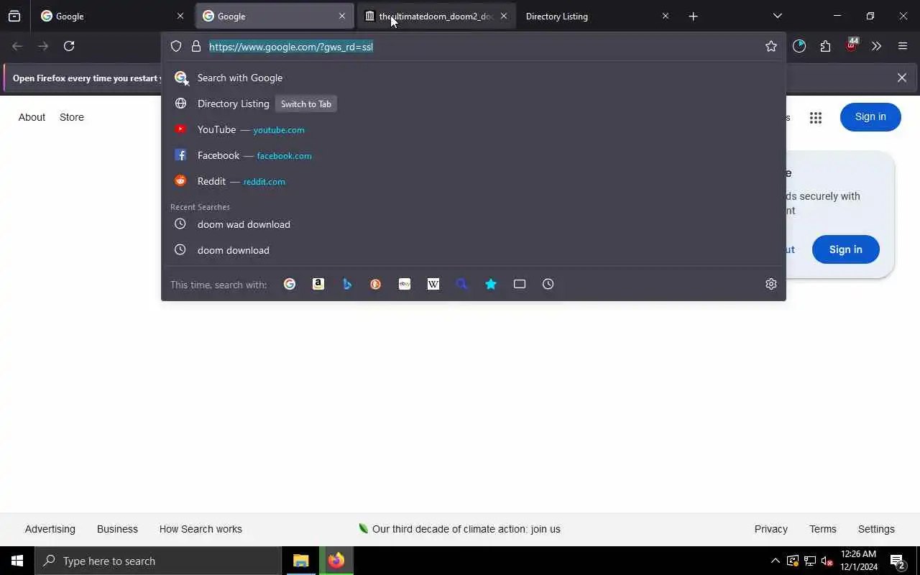Search open tabs using the tabs icon
Viewport: 920px width, 575px height.
pos(520,284)
